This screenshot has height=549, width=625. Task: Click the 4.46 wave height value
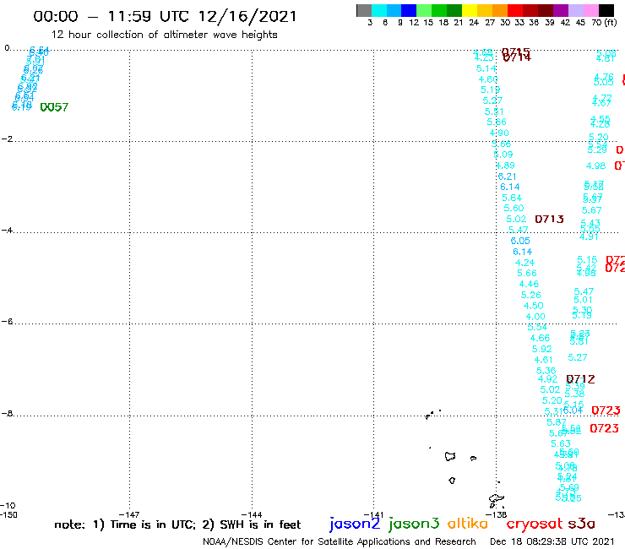pyautogui.click(x=529, y=284)
